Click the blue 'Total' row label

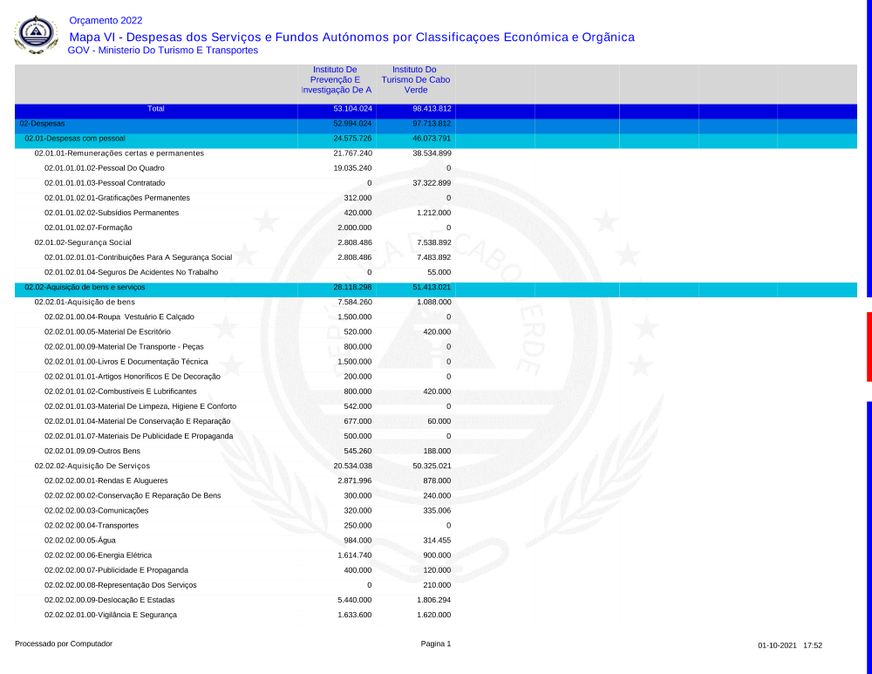156,109
